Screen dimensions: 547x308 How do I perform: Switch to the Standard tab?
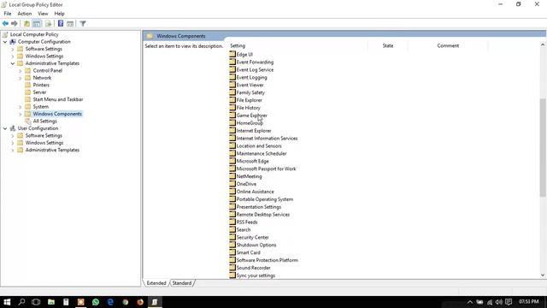(182, 283)
